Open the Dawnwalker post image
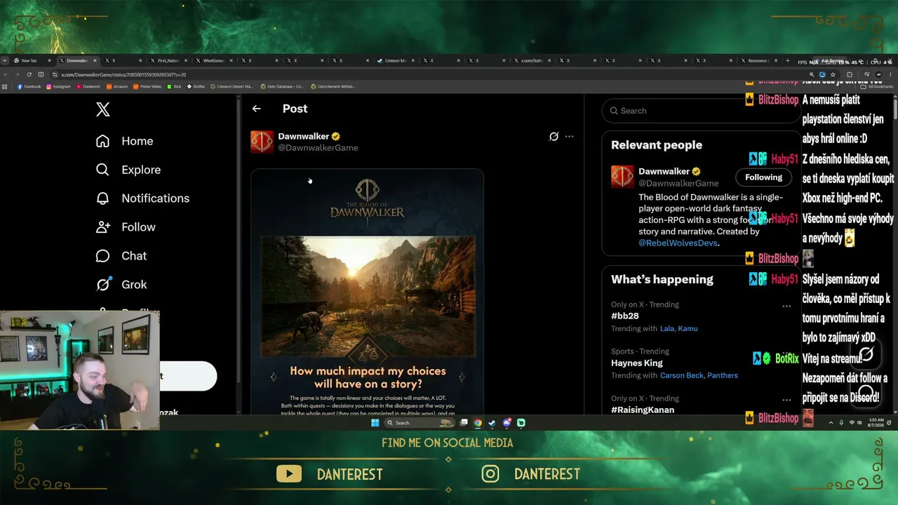 click(x=367, y=291)
